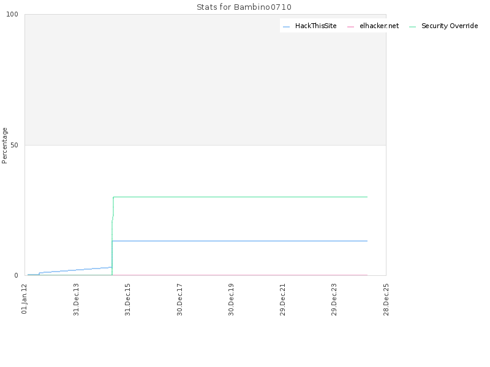The image size is (490, 367).
Task: Click the 29.Dec.23 x-axis date label
Action: [x=334, y=300]
